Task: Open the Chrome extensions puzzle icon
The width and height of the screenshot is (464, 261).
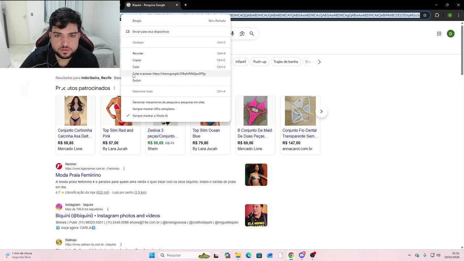Action: coord(437,15)
